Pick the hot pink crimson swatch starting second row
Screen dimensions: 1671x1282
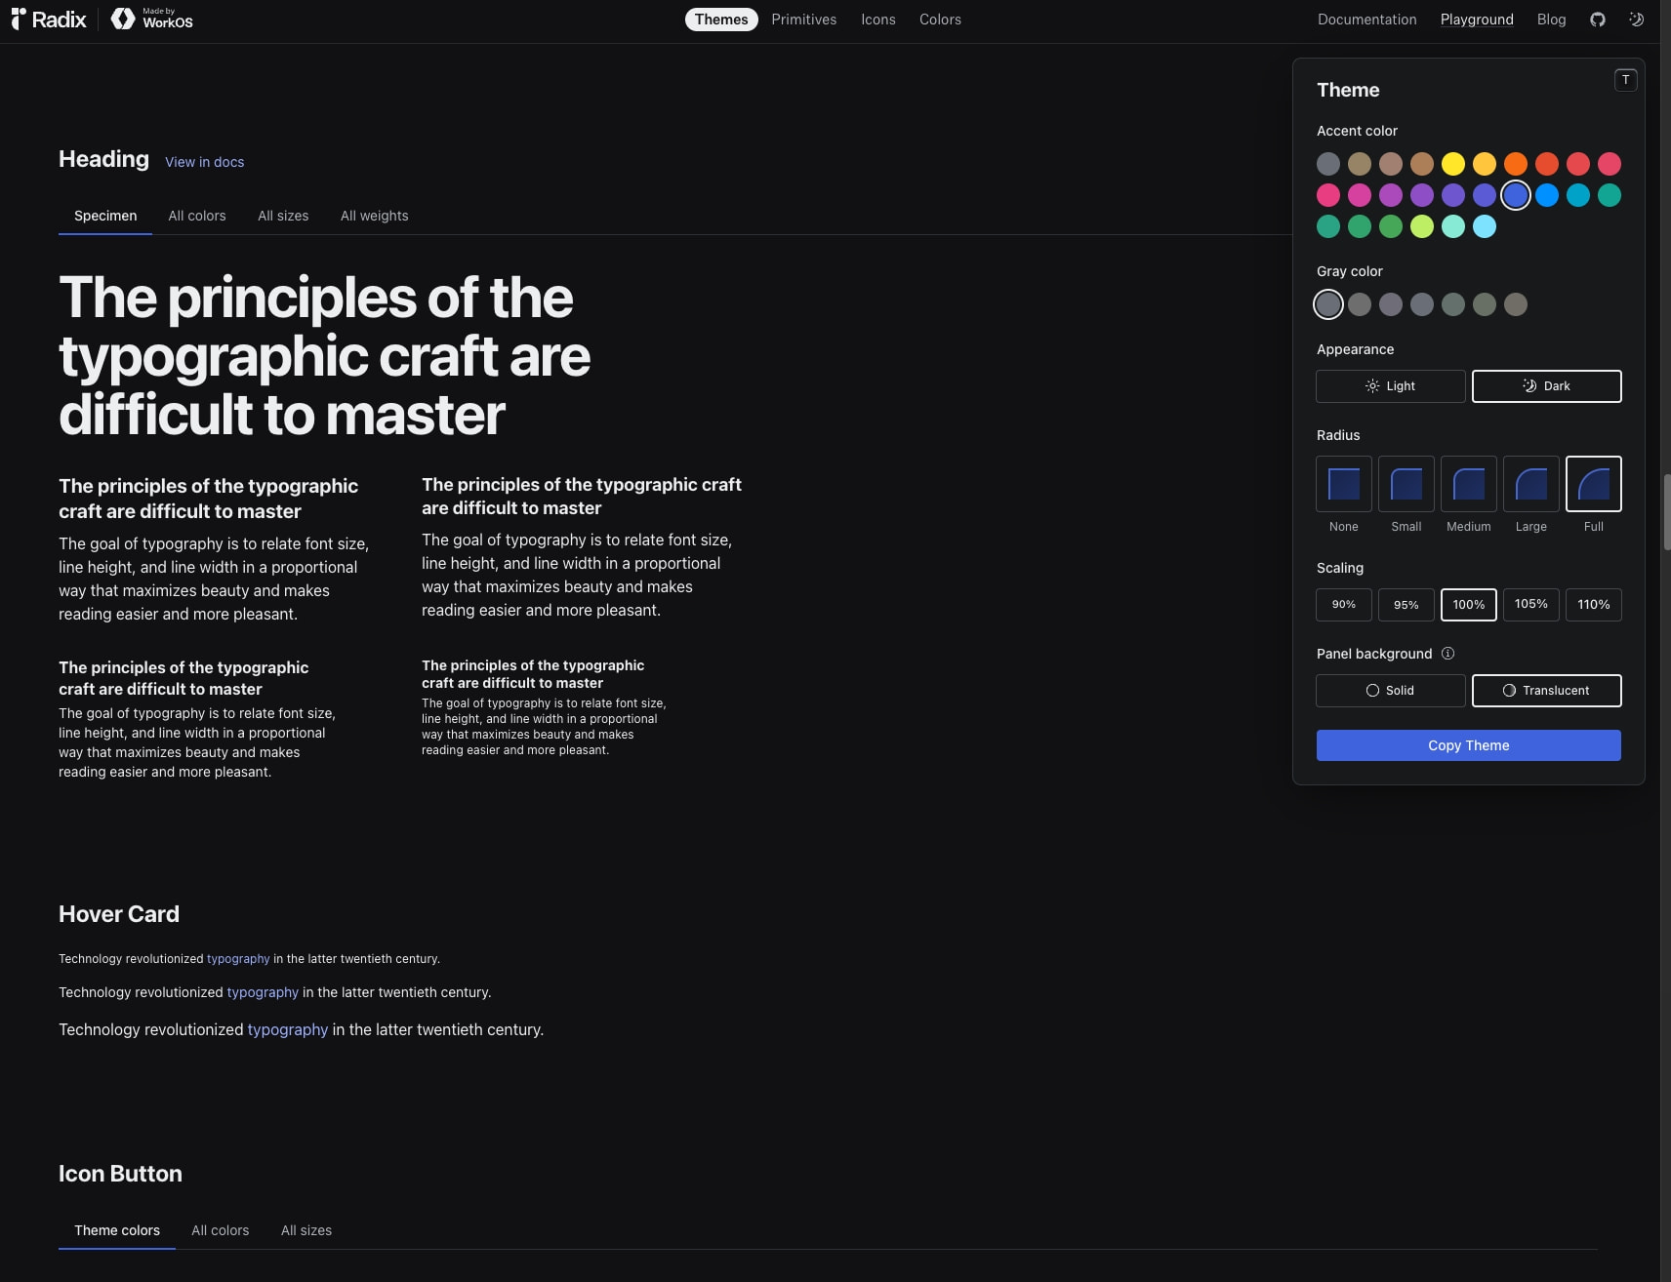pos(1327,195)
